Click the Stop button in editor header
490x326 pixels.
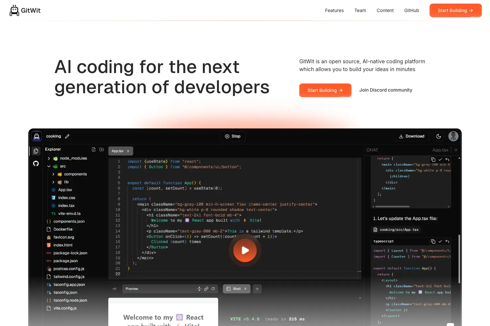[233, 136]
